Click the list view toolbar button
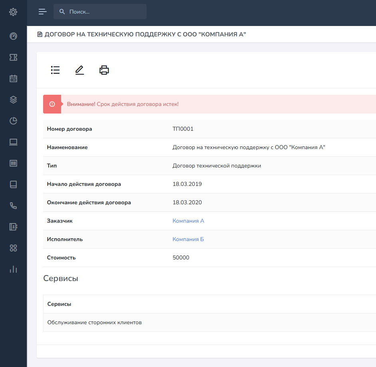This screenshot has height=367, width=376. click(x=55, y=70)
